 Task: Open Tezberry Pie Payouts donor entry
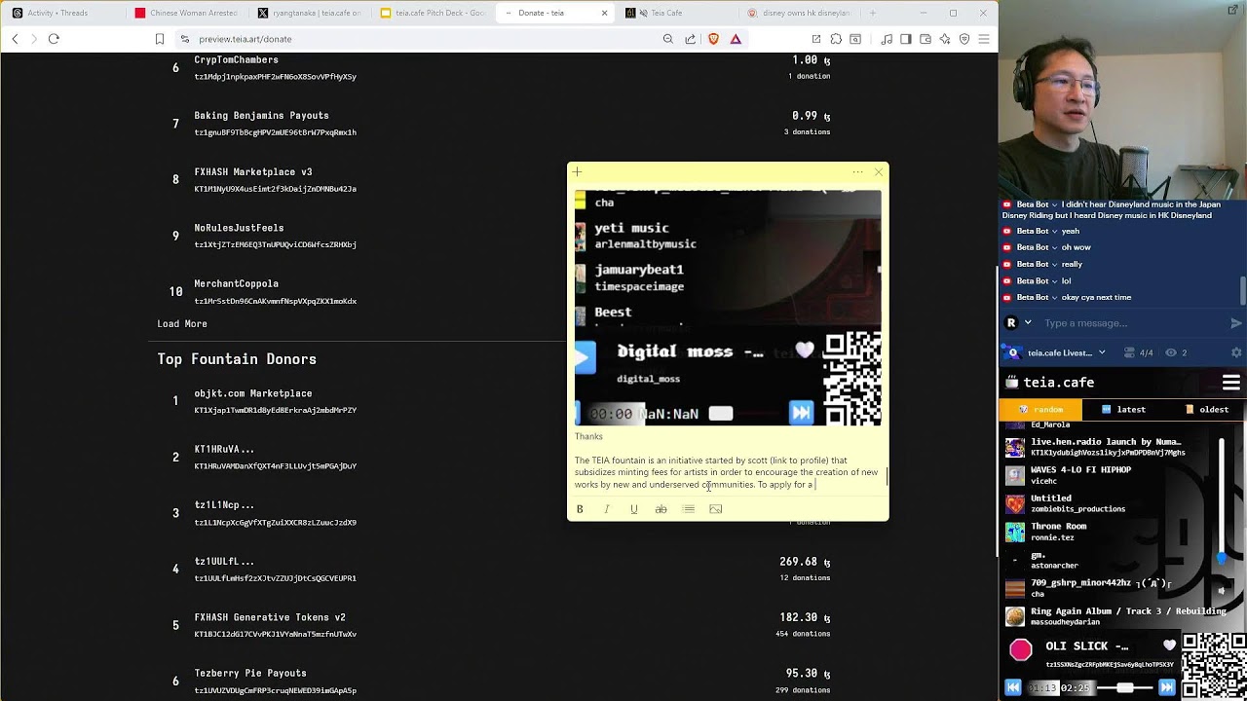click(250, 673)
